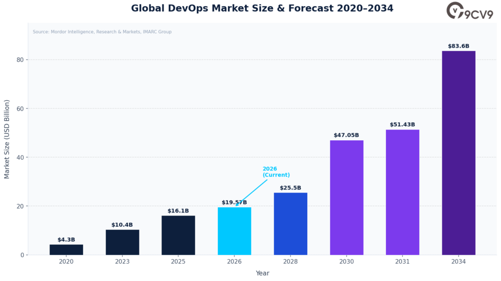Click the '$47.05B' value label
The width and height of the screenshot is (501, 281).
click(x=346, y=135)
